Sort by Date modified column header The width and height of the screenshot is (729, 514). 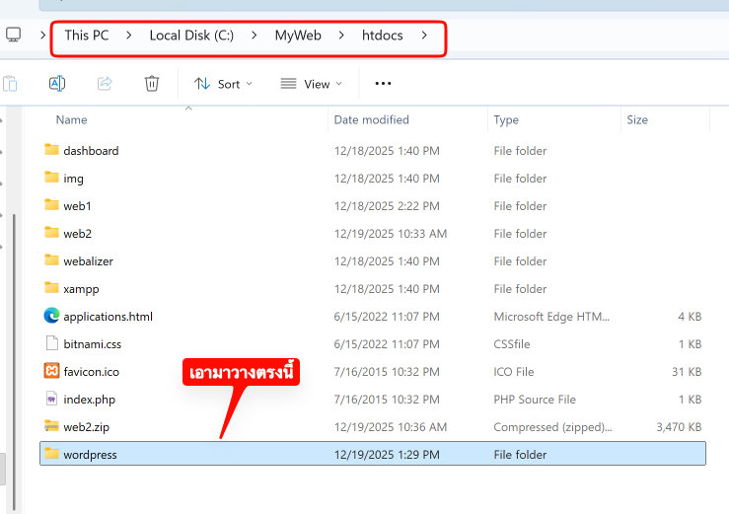[x=371, y=119]
